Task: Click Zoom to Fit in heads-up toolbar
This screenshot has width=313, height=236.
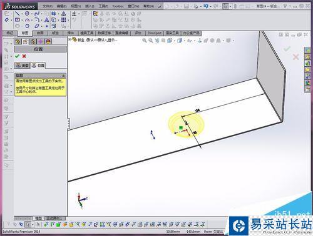Action: click(x=144, y=41)
